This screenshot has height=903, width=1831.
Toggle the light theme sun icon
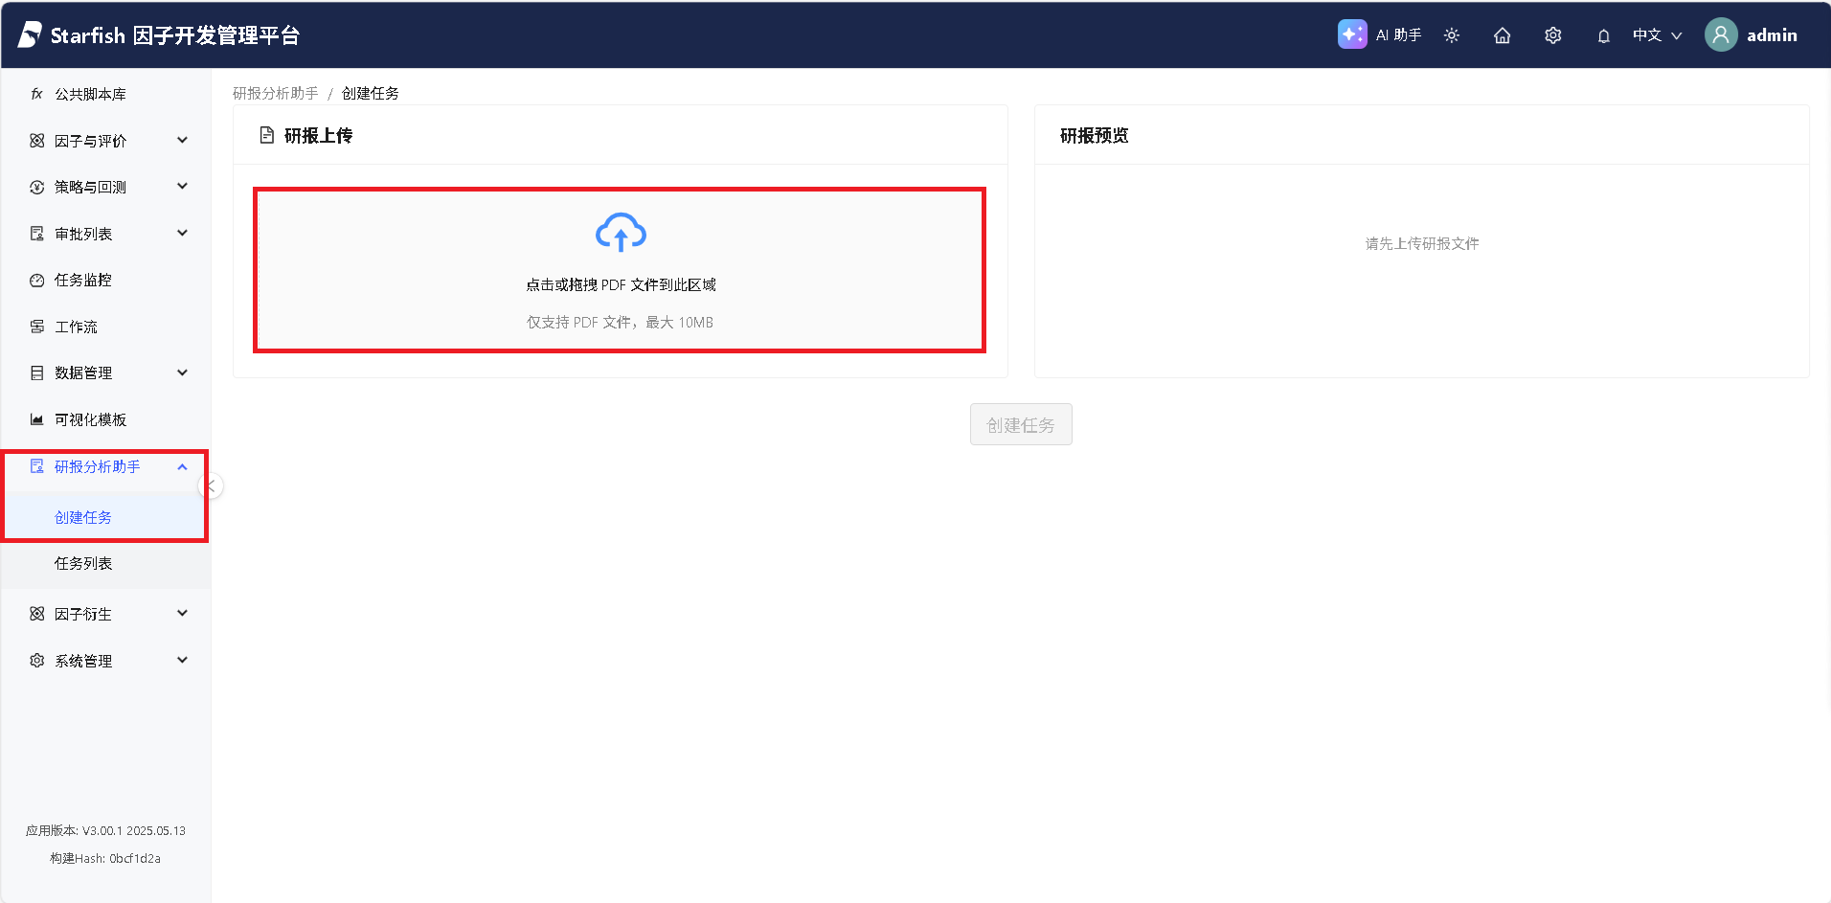tap(1452, 35)
